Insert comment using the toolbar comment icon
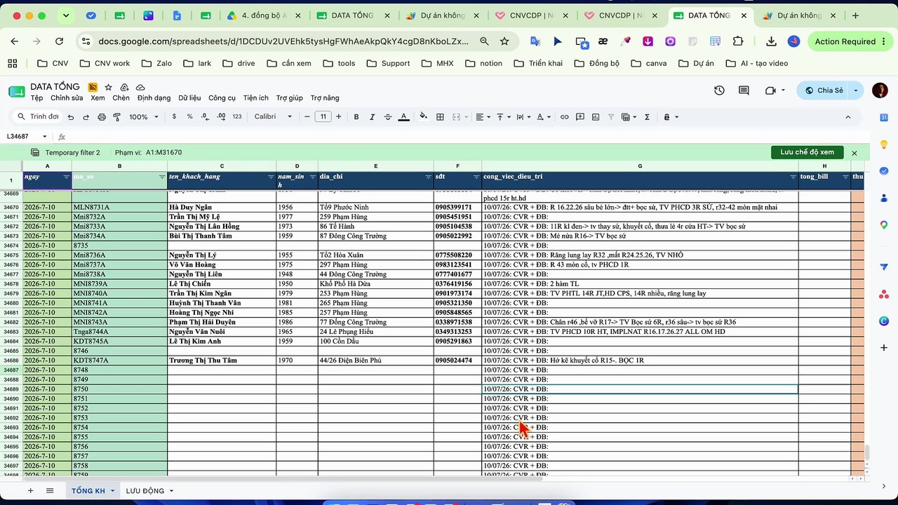The image size is (898, 505). [x=579, y=117]
